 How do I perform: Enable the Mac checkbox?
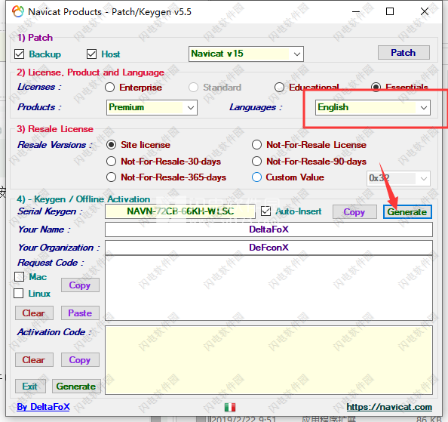tap(19, 276)
